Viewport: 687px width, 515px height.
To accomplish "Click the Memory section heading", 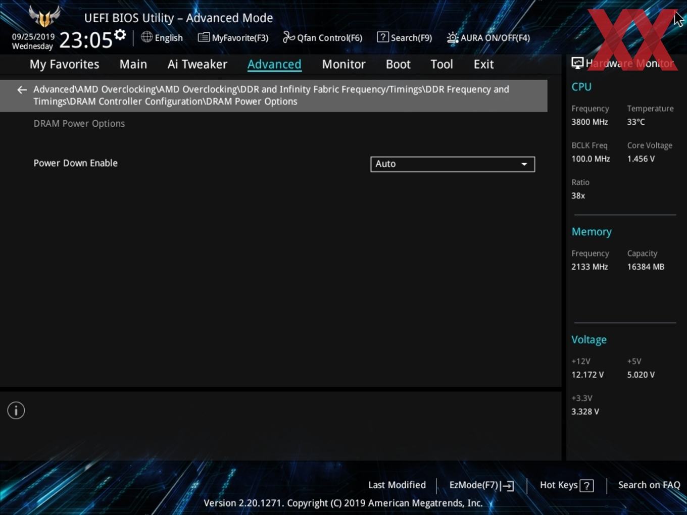I will (x=592, y=232).
